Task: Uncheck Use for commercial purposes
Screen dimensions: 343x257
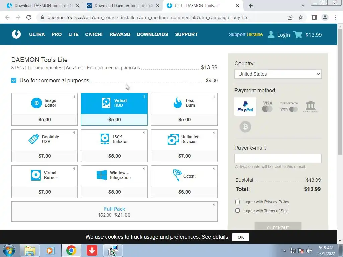Action: [14, 80]
